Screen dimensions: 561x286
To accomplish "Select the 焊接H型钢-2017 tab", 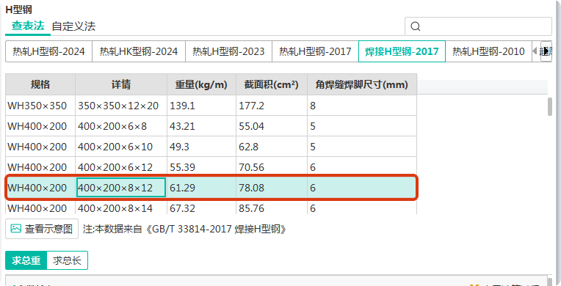I will [402, 51].
